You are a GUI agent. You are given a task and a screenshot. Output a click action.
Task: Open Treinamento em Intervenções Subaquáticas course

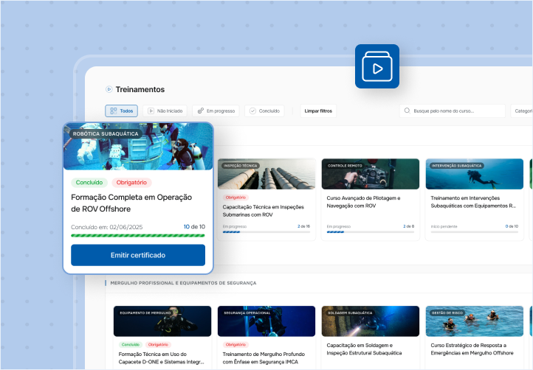473,202
